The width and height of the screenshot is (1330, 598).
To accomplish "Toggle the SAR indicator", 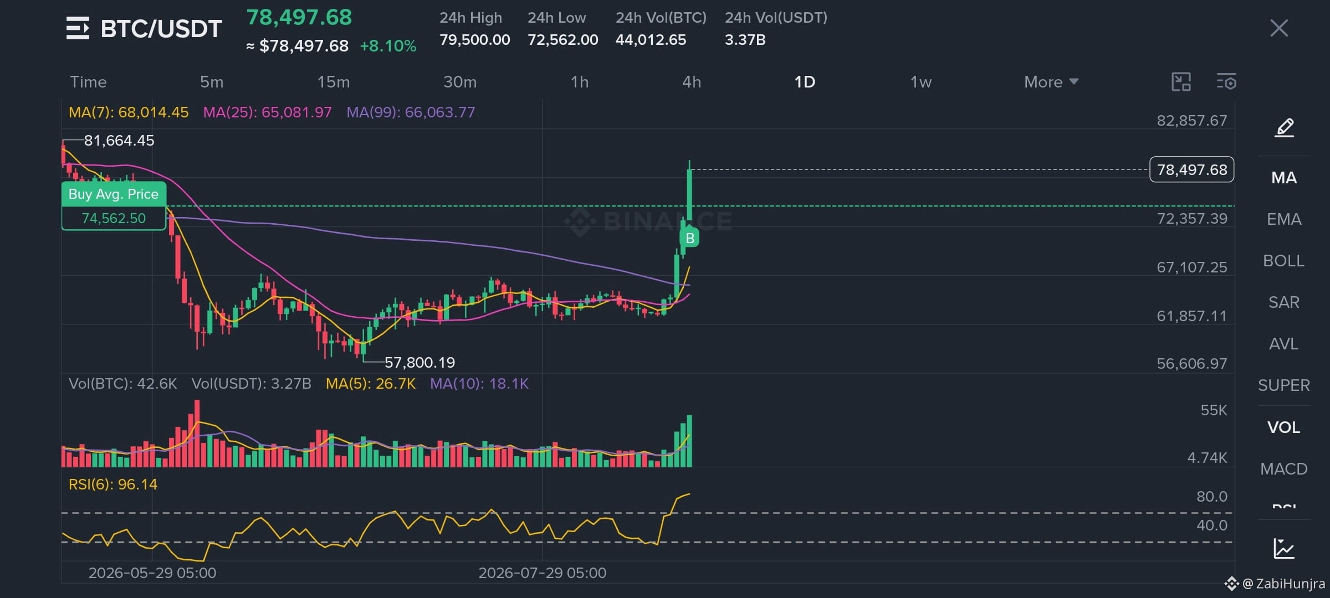I will [1284, 302].
